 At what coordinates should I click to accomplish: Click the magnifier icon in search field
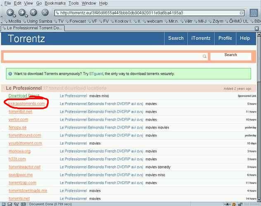204,56
